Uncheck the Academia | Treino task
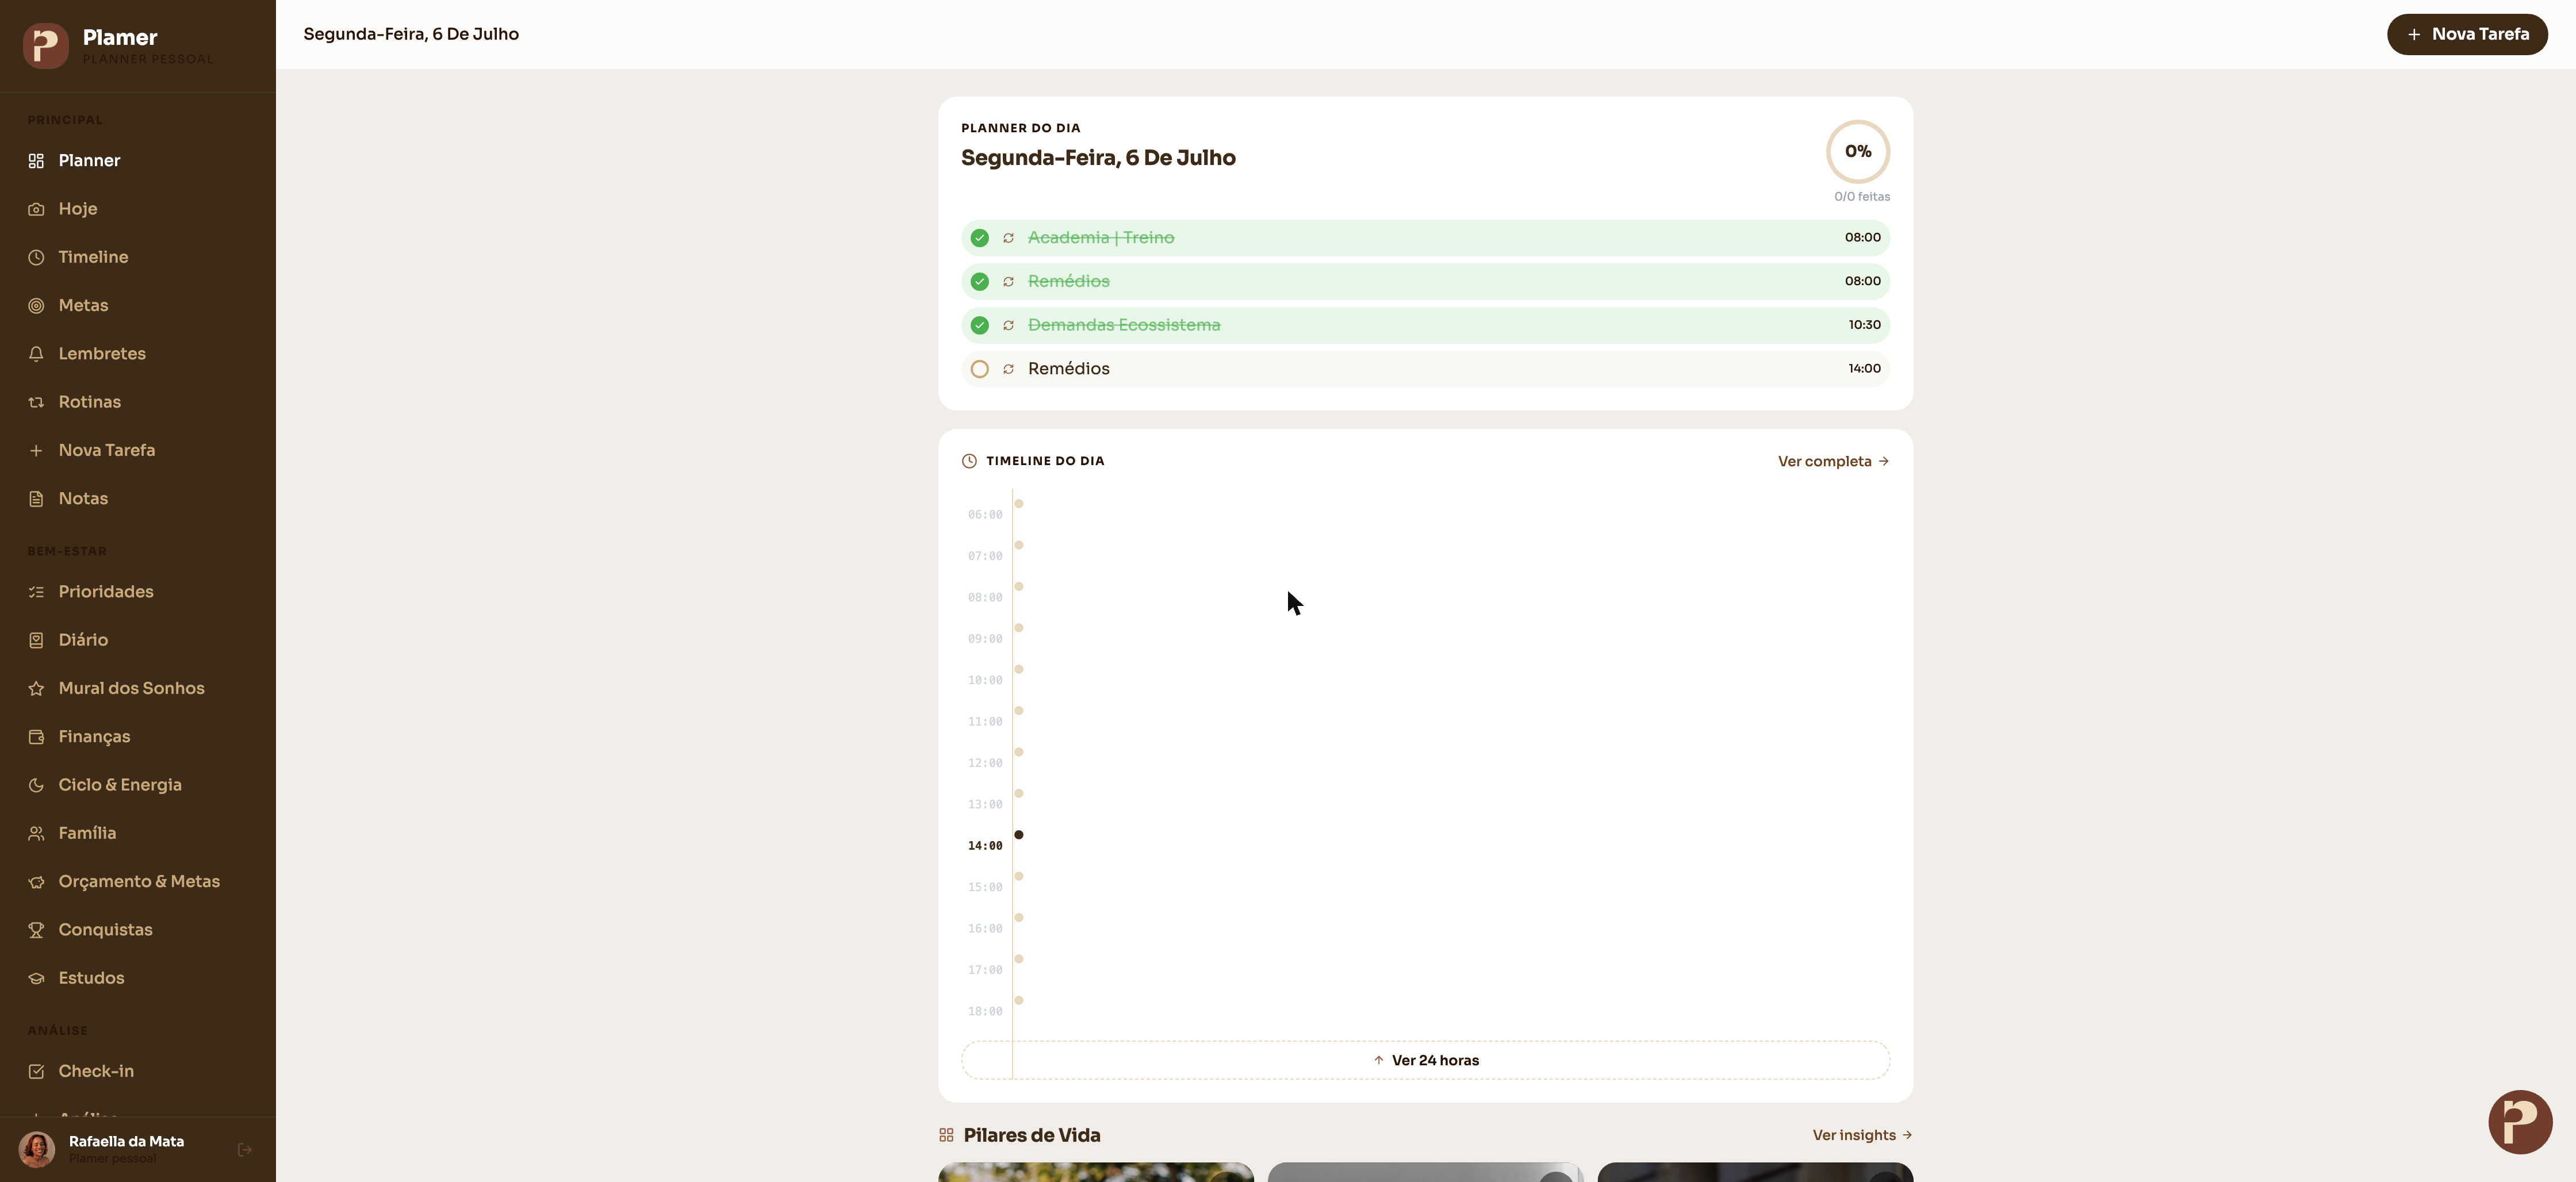Viewport: 2576px width, 1182px height. tap(980, 238)
